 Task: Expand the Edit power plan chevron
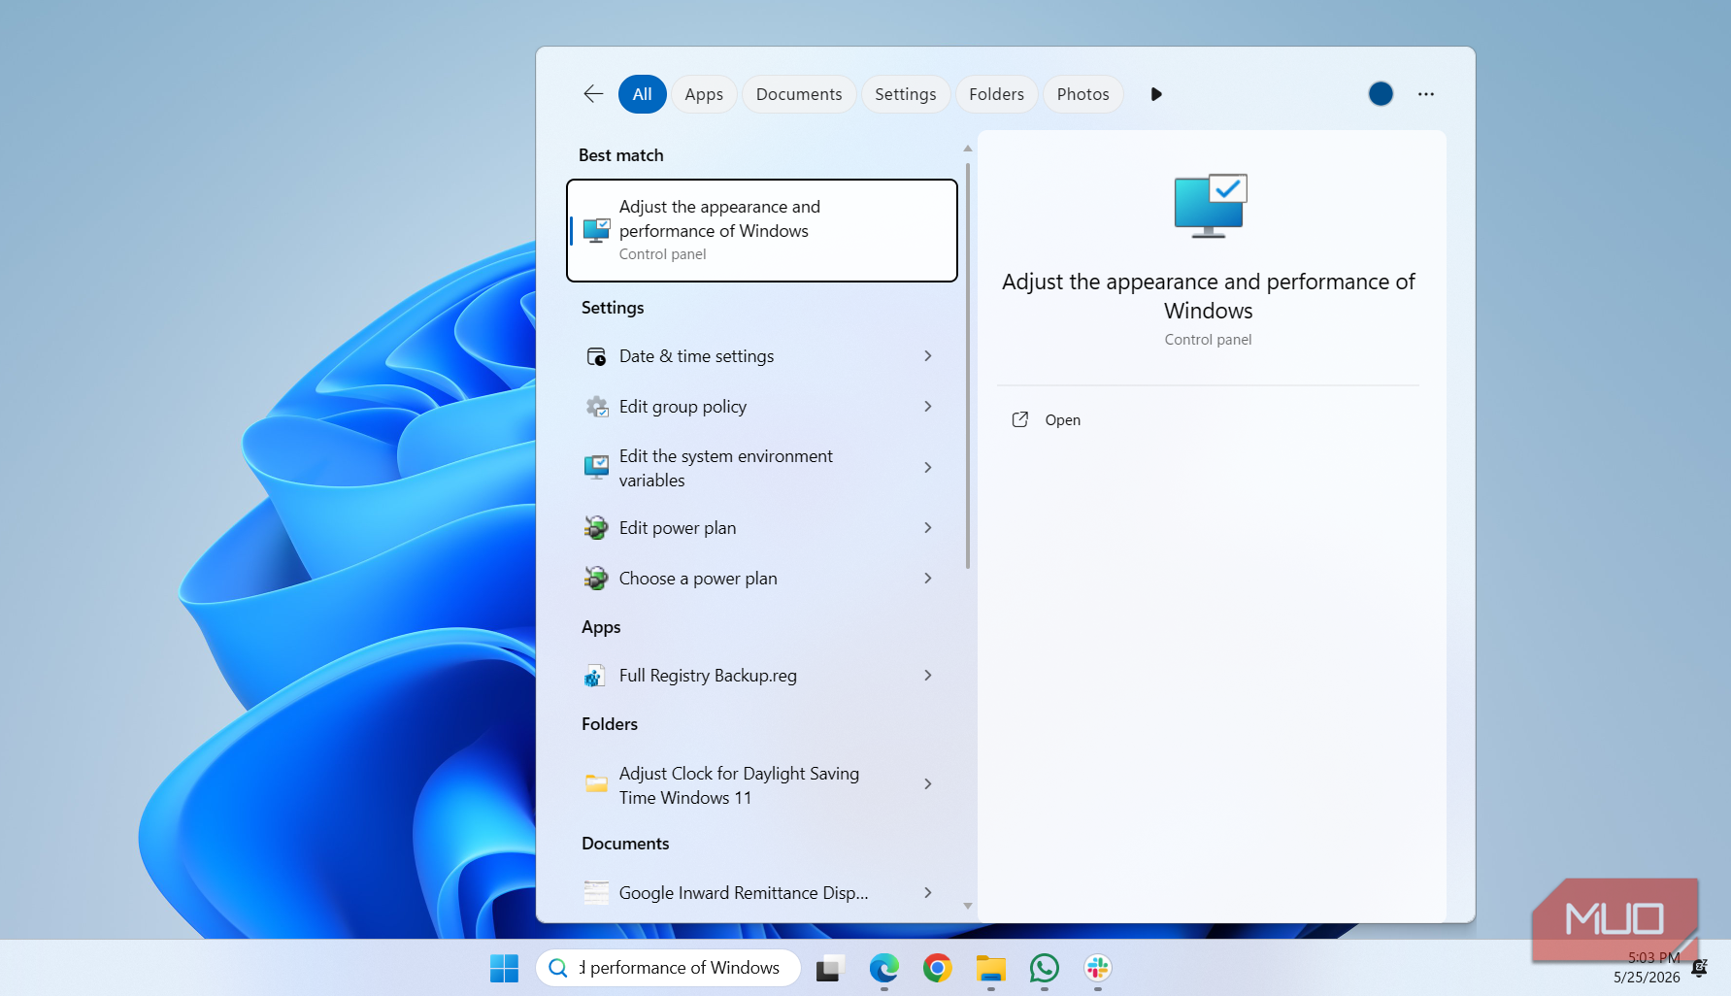point(928,528)
